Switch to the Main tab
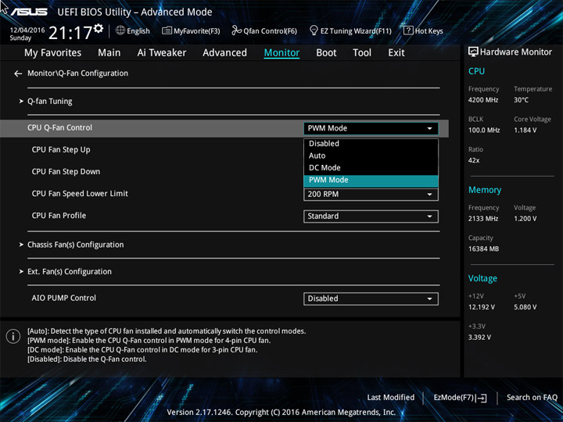Screen dimensions: 563x422 coord(109,53)
